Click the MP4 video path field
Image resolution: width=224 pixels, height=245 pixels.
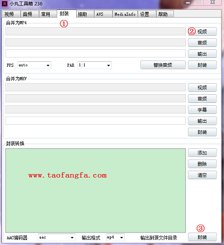[x=96, y=31]
